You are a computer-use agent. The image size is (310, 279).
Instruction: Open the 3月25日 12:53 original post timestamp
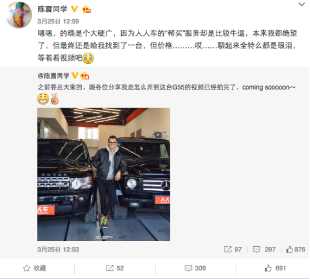pos(58,249)
